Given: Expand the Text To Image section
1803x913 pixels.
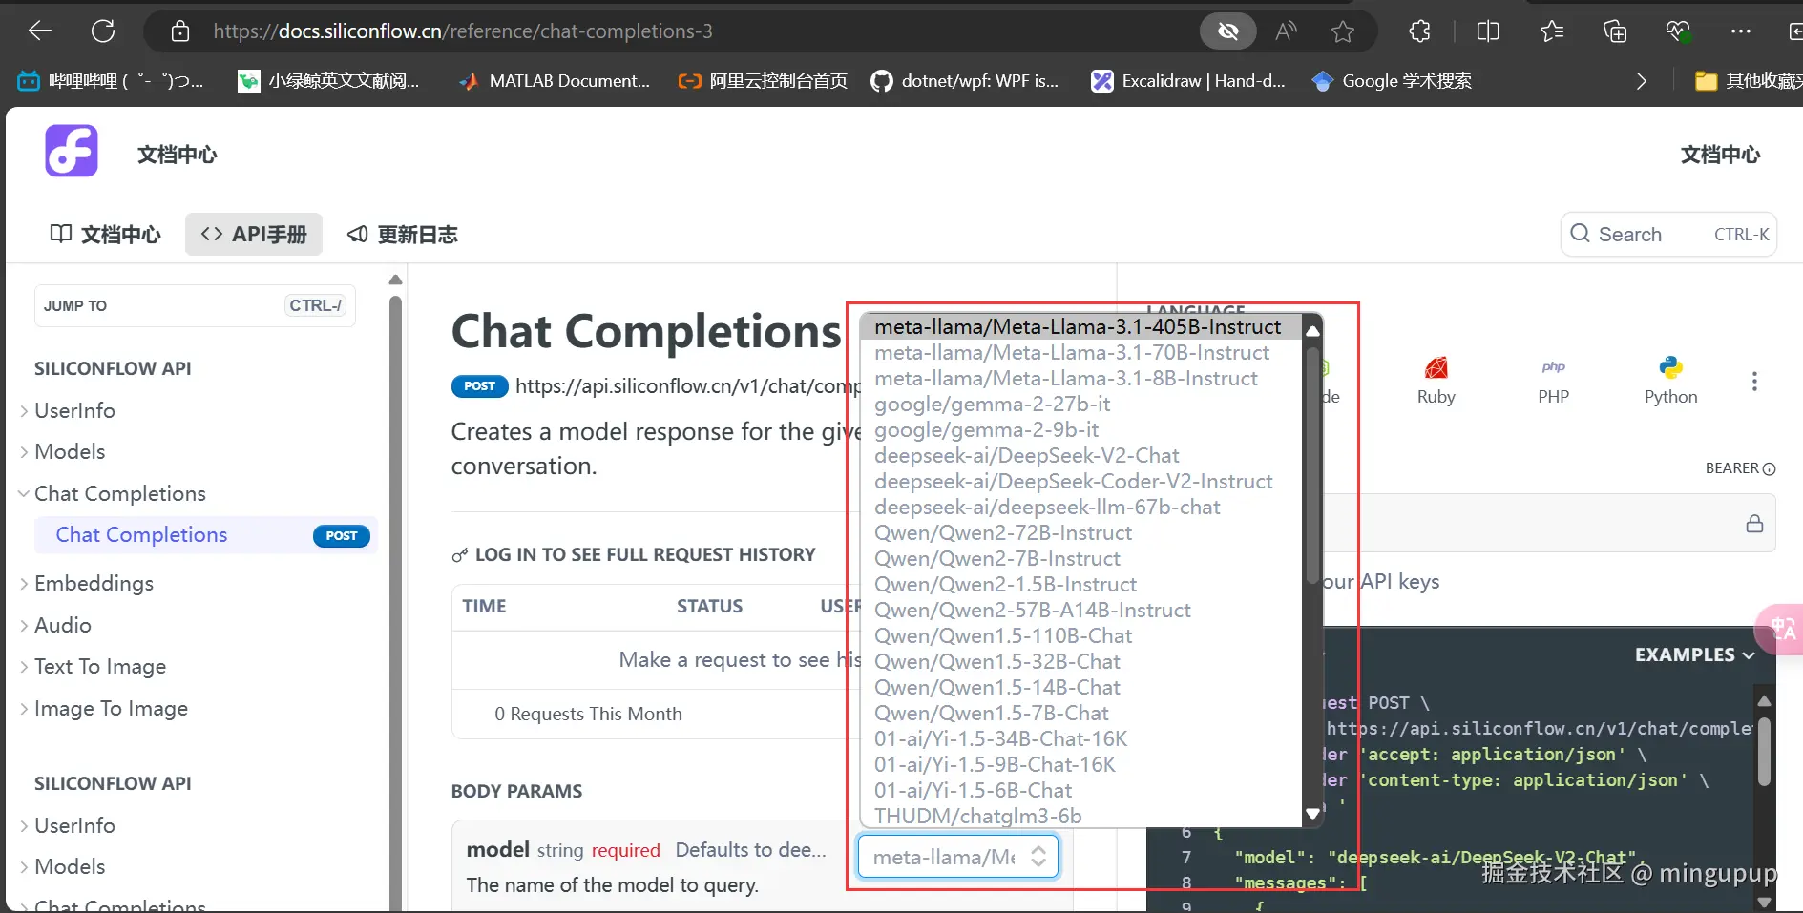Looking at the screenshot, I should coord(93,666).
